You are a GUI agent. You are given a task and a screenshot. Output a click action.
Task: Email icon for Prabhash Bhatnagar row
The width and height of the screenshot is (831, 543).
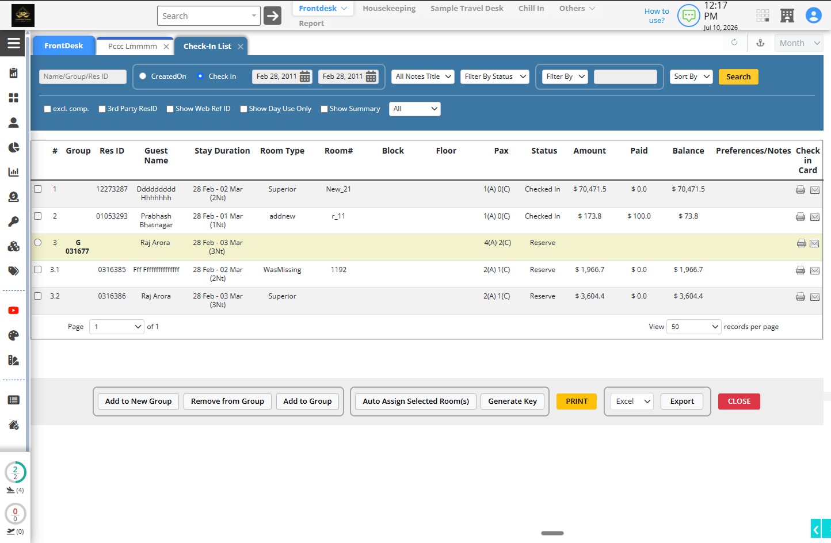pos(815,217)
